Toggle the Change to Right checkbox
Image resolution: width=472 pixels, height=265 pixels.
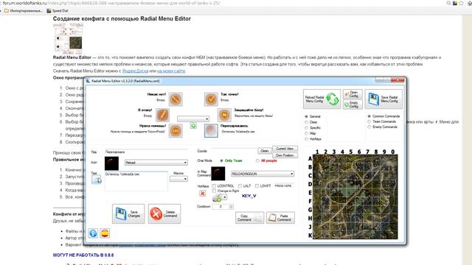pyautogui.click(x=214, y=191)
